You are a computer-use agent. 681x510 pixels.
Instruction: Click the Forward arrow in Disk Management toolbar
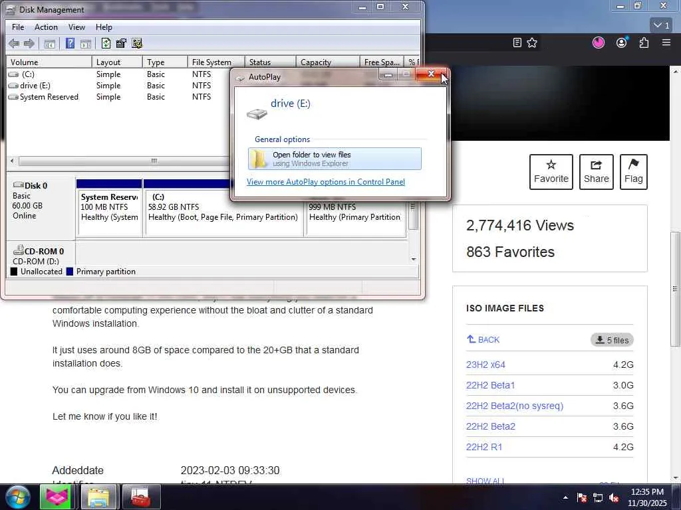click(29, 43)
